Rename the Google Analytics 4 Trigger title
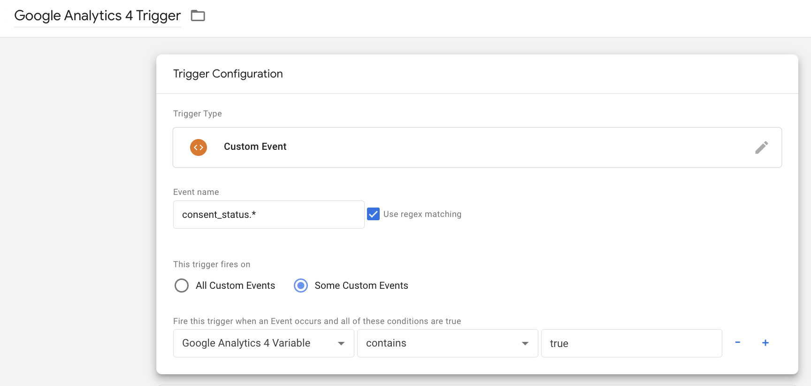811x386 pixels. [x=98, y=15]
